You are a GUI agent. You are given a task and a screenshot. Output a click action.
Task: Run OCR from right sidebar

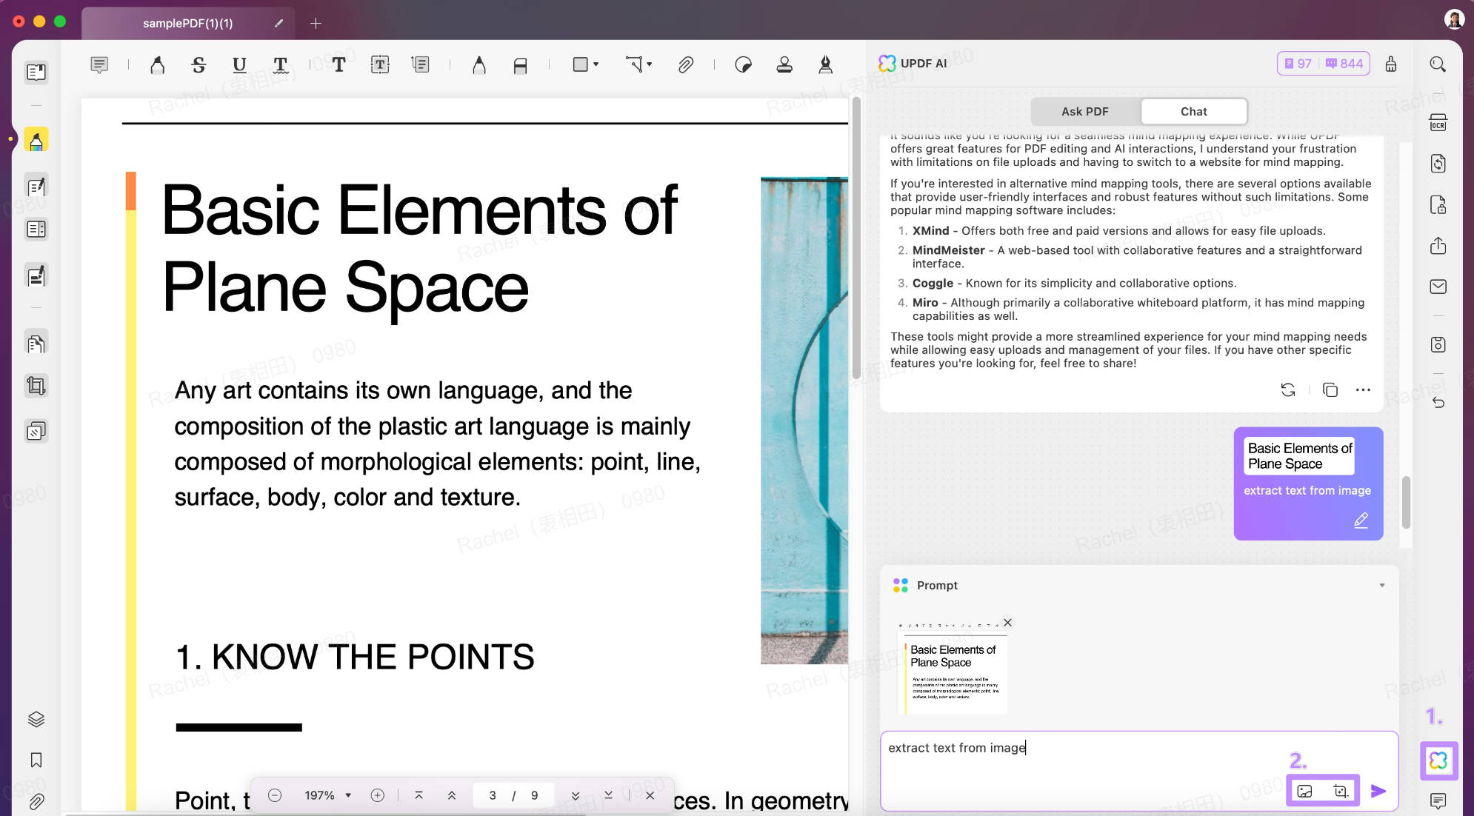click(1438, 122)
